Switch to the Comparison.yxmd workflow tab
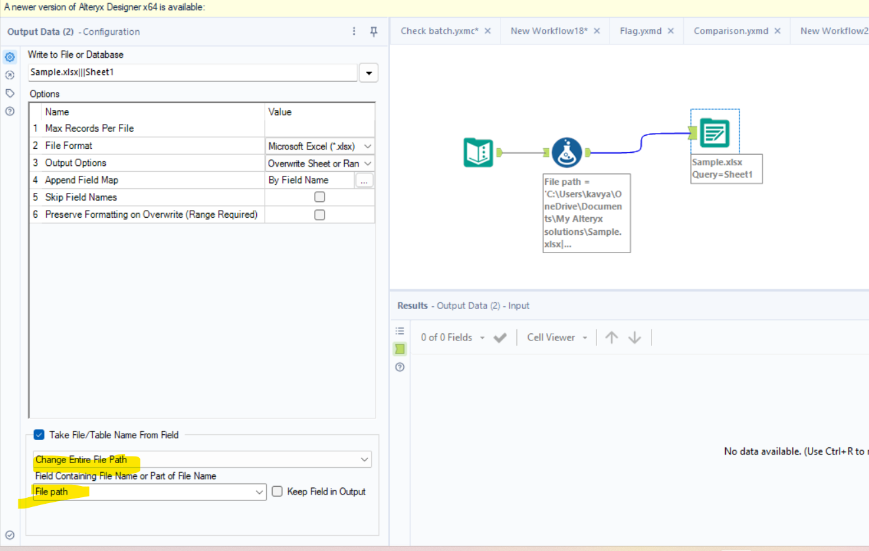Image resolution: width=869 pixels, height=551 pixels. (730, 31)
